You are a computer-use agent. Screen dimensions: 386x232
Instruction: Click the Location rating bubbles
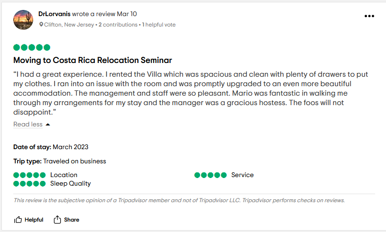[29, 175]
